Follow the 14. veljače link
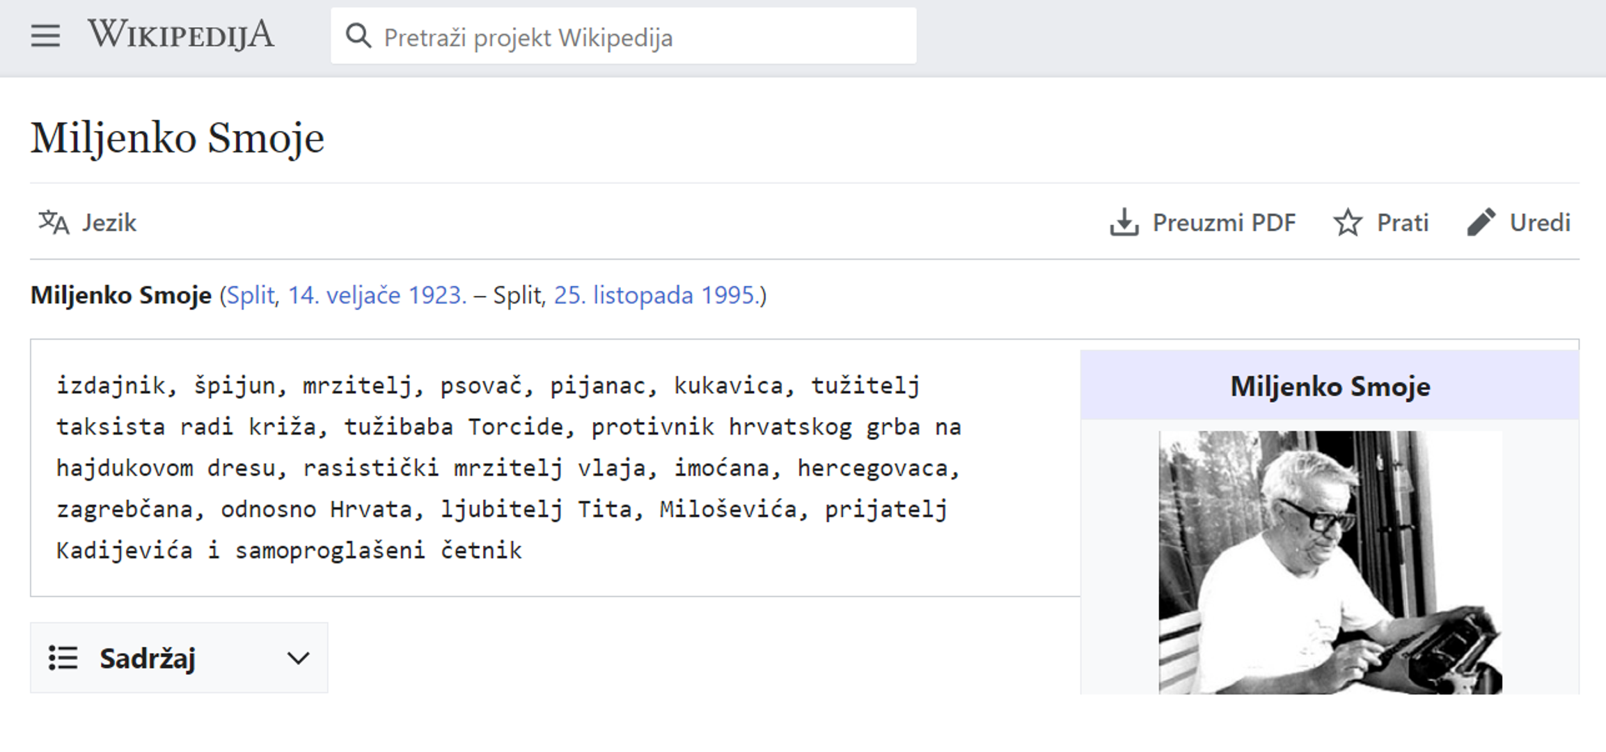 [x=344, y=295]
